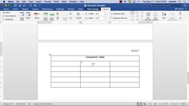Click the Split Cells icon

71,14
